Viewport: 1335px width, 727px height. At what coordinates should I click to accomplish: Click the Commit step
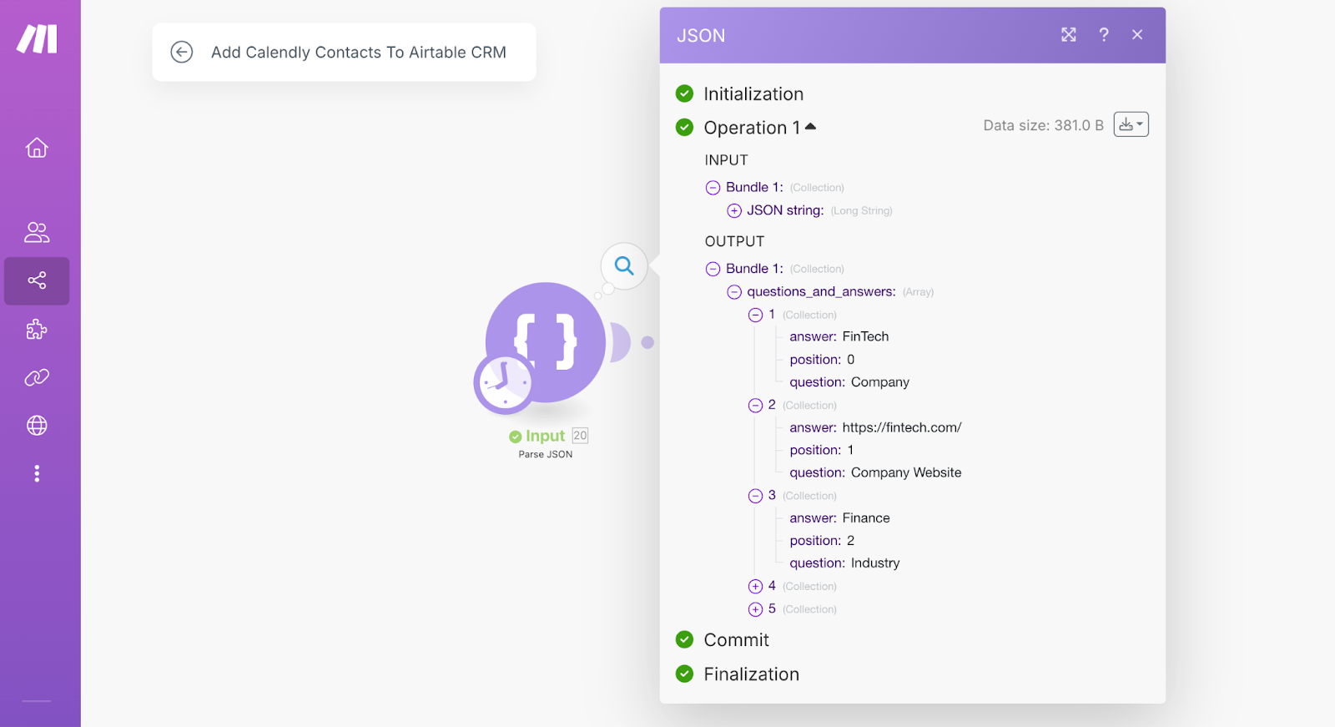tap(736, 639)
